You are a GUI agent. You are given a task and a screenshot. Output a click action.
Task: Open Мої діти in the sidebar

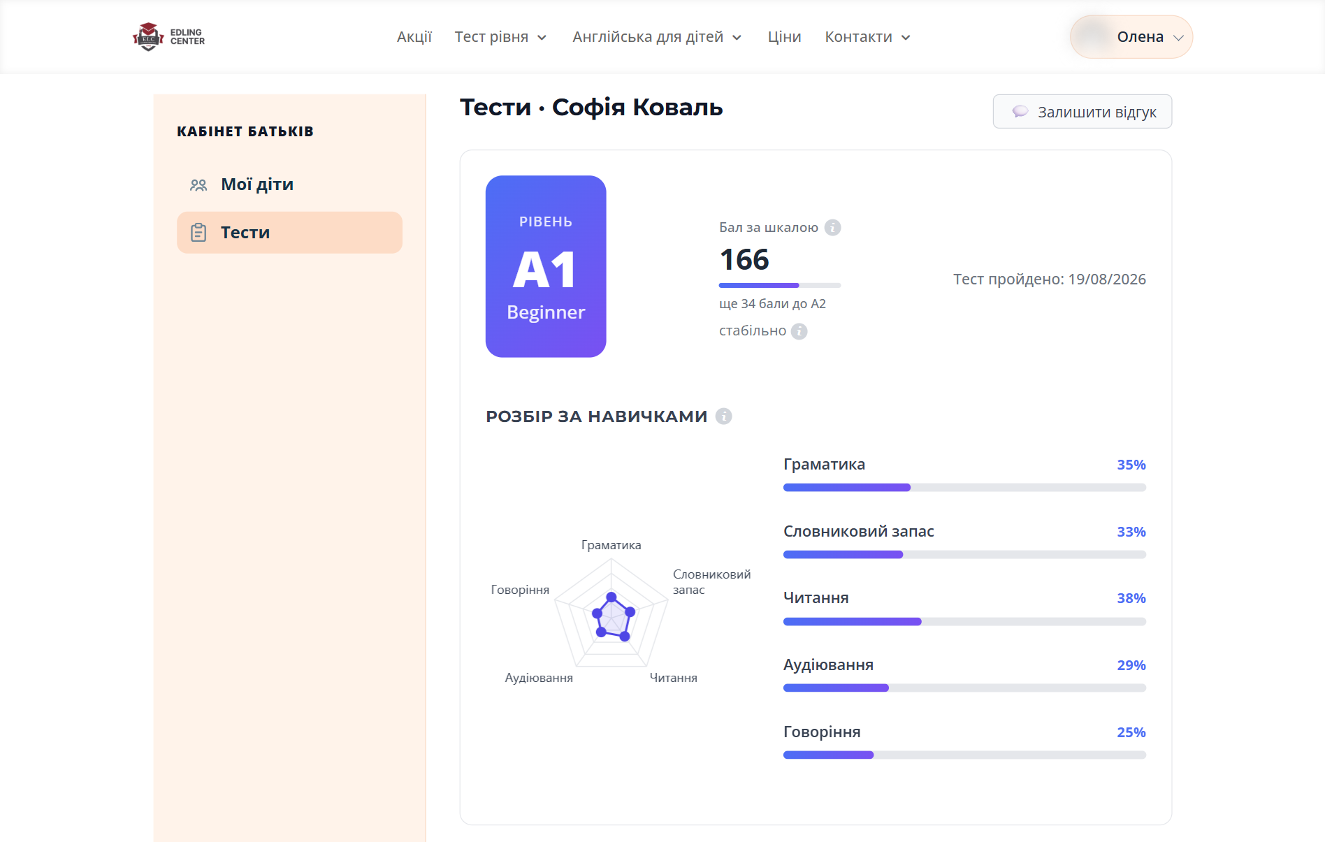tap(289, 184)
